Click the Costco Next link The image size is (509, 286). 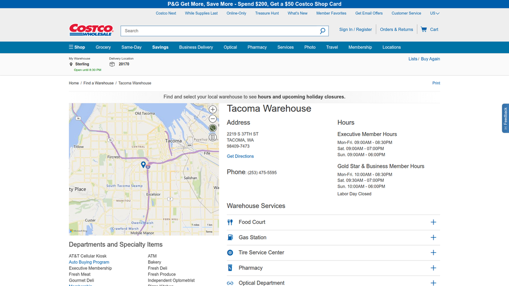(x=166, y=13)
